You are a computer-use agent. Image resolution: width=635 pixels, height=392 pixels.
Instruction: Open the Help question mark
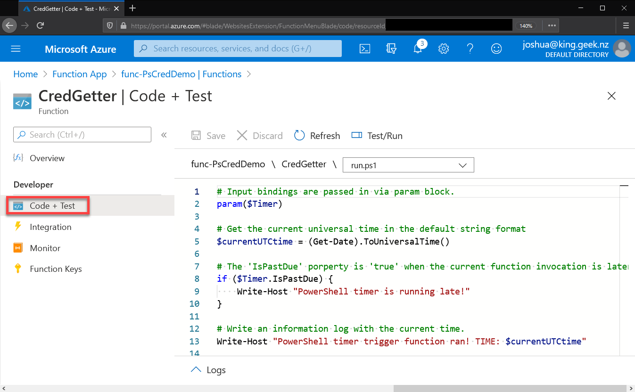[470, 49]
